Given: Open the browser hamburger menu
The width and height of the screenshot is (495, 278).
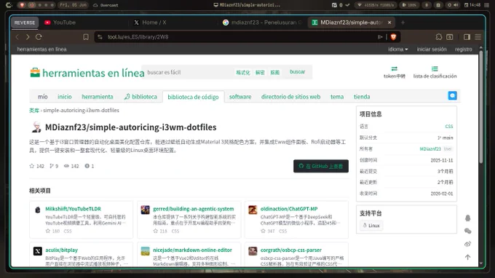Looking at the screenshot, I should 478,37.
